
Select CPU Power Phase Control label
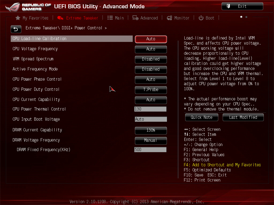37,79
